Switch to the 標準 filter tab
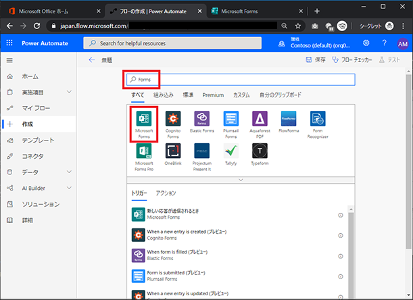Viewport: 413px width, 300px height. [188, 95]
